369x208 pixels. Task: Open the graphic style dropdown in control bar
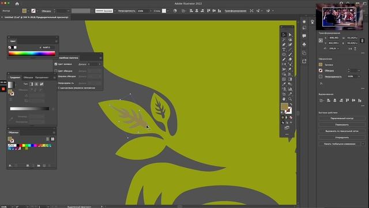[168, 11]
